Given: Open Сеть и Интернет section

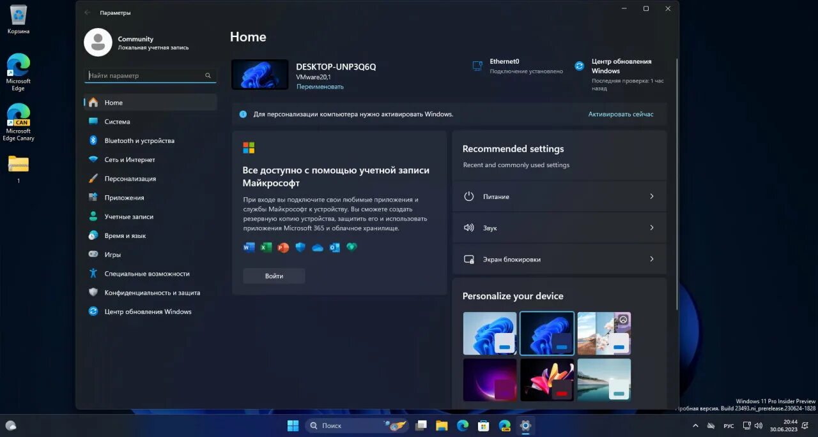Looking at the screenshot, I should (x=151, y=159).
